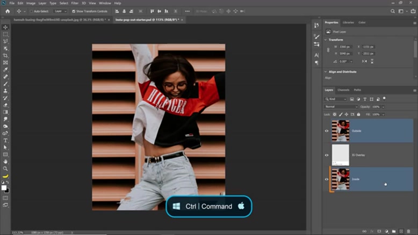Delete layer using the trash icon
418x235 pixels.
point(408,231)
